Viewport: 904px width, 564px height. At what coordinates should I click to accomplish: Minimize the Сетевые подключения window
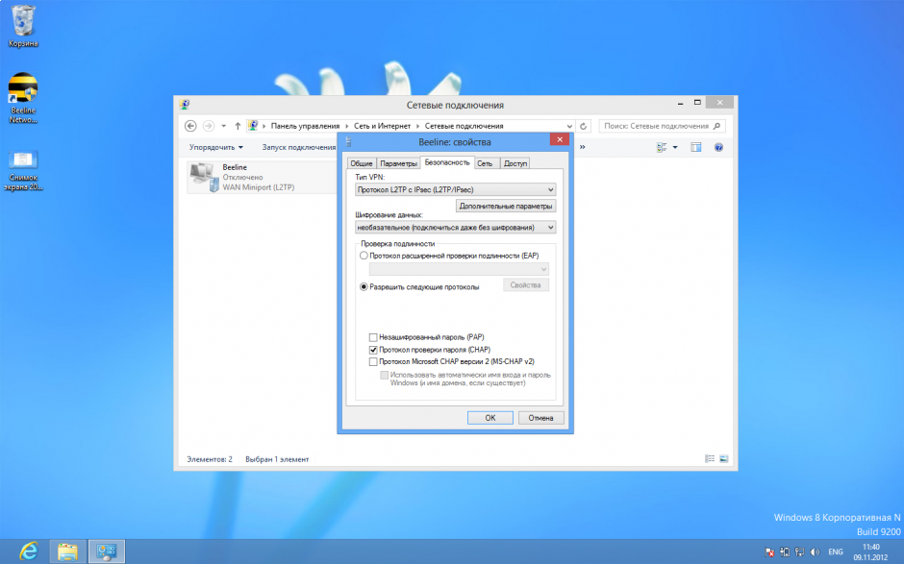coord(680,103)
